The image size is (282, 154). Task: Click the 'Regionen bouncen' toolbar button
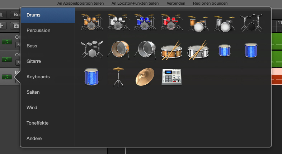pos(210,3)
